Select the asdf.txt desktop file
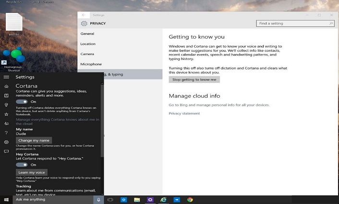The image size is (339, 204). pyautogui.click(x=14, y=24)
